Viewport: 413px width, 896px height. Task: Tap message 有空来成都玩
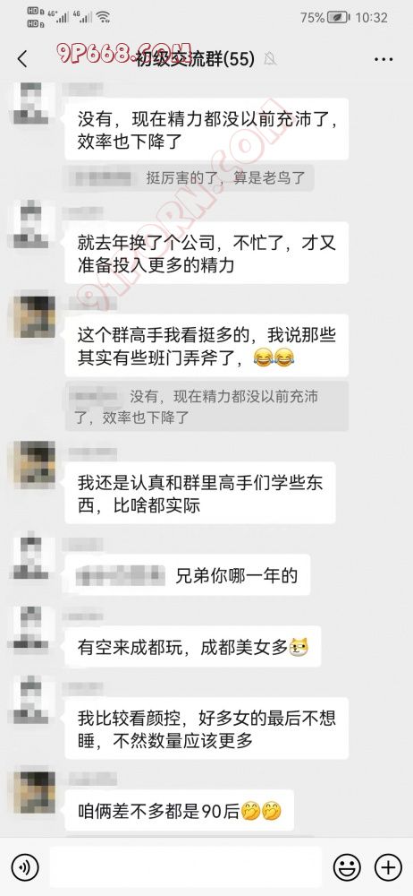pyautogui.click(x=193, y=646)
